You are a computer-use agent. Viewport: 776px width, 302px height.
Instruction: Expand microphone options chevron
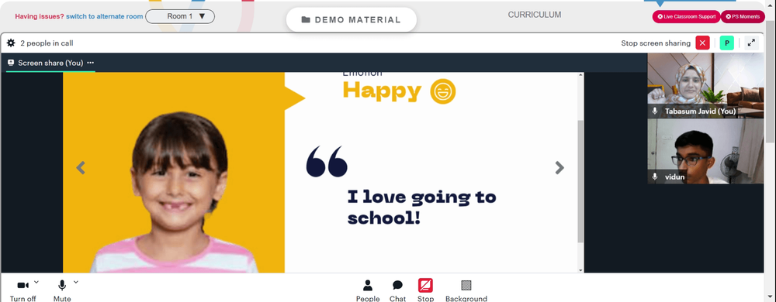76,283
